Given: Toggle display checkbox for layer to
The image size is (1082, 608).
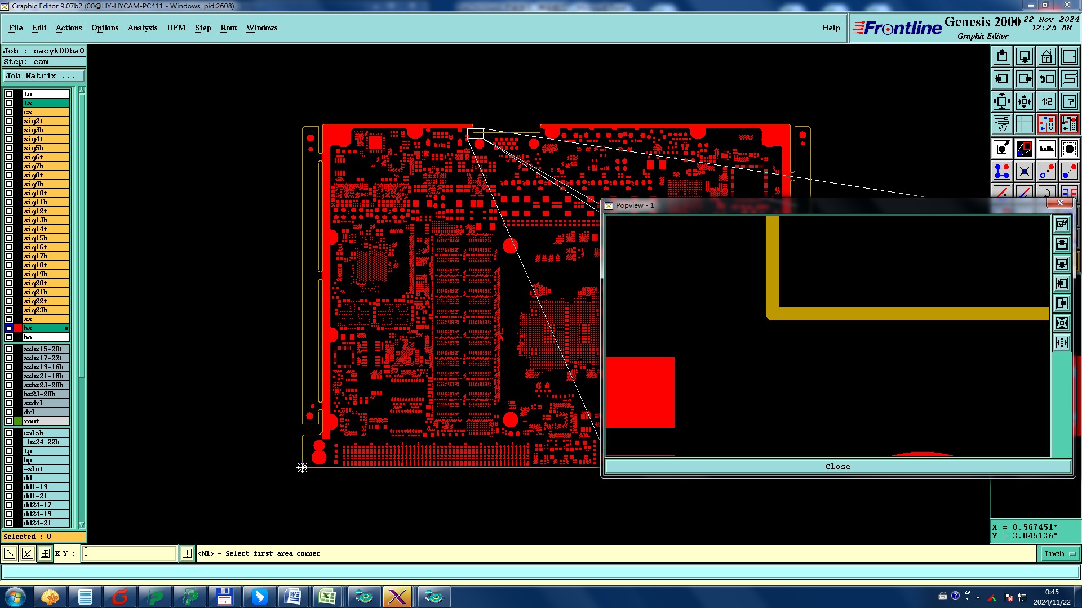Looking at the screenshot, I should [x=9, y=94].
